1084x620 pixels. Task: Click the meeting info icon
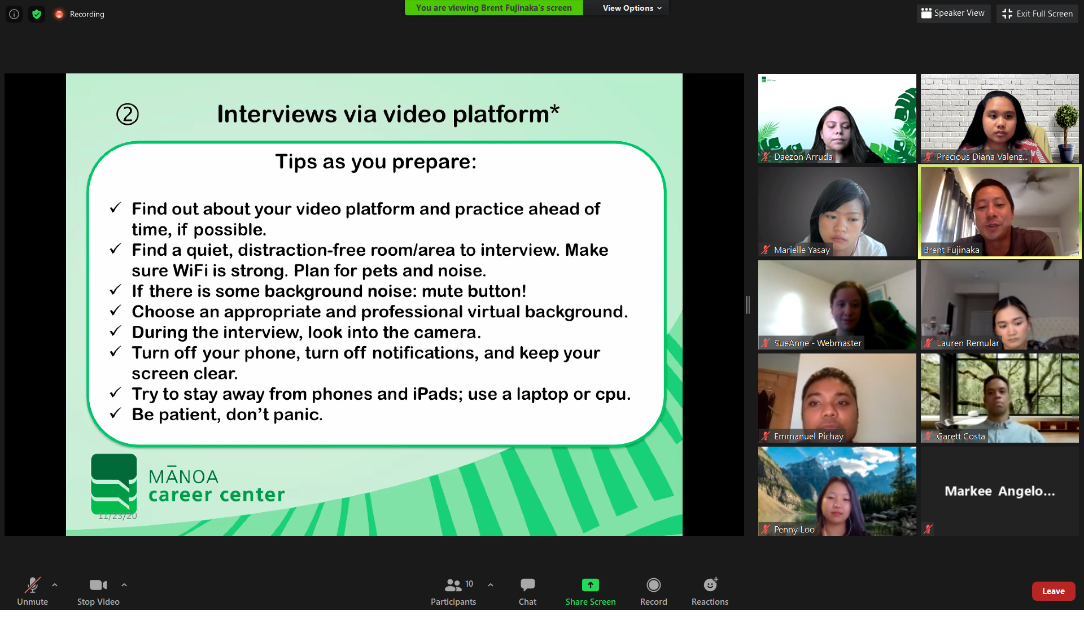14,14
